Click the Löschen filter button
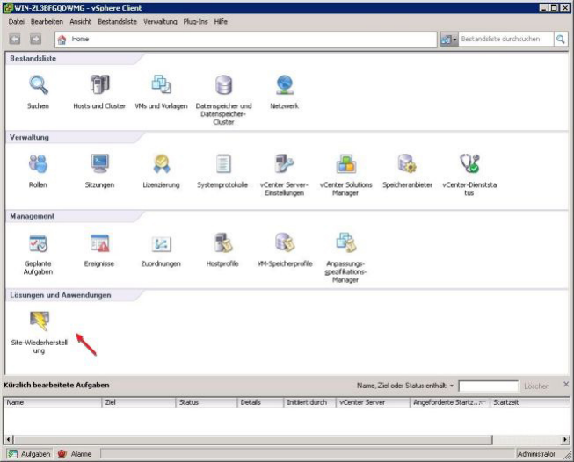The width and height of the screenshot is (574, 462). point(537,386)
